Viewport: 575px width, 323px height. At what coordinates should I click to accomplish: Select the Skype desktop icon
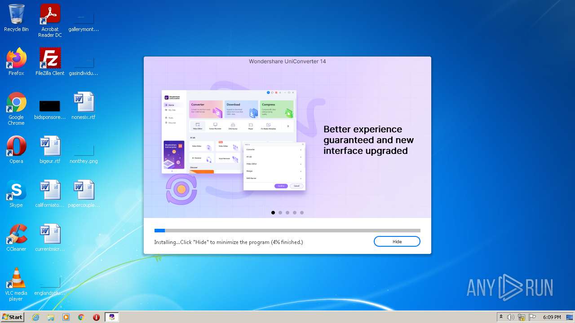(x=16, y=194)
